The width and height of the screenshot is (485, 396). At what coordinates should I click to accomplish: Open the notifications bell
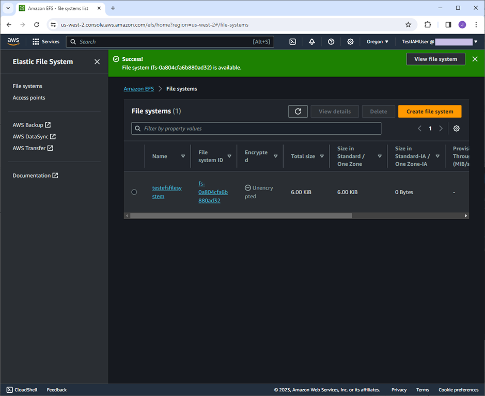coord(312,42)
